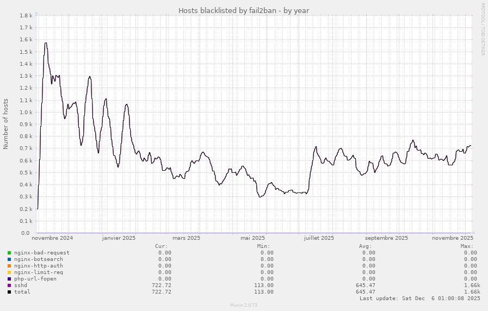Click the purple sshd legend swatch
The width and height of the screenshot is (488, 311).
(9, 285)
